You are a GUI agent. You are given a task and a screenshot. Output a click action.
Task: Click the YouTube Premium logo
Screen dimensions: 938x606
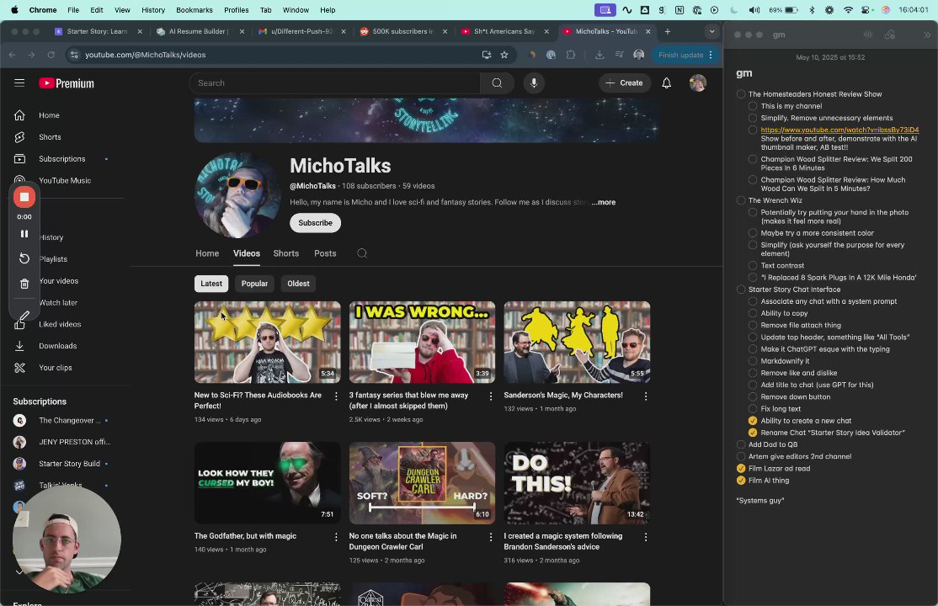pyautogui.click(x=67, y=83)
